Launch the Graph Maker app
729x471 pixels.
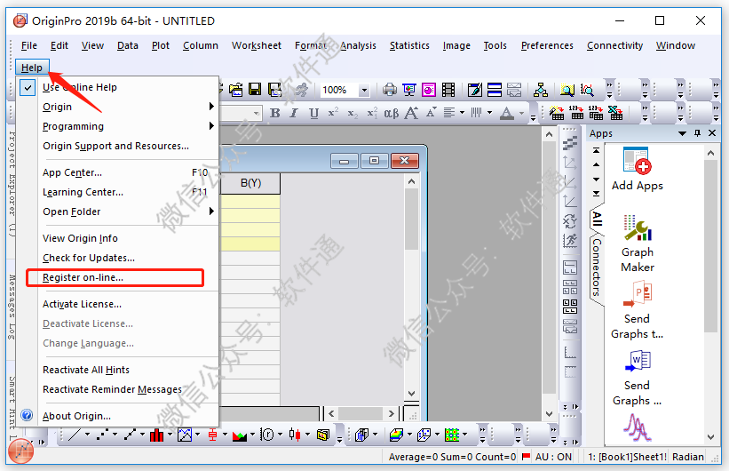click(637, 243)
